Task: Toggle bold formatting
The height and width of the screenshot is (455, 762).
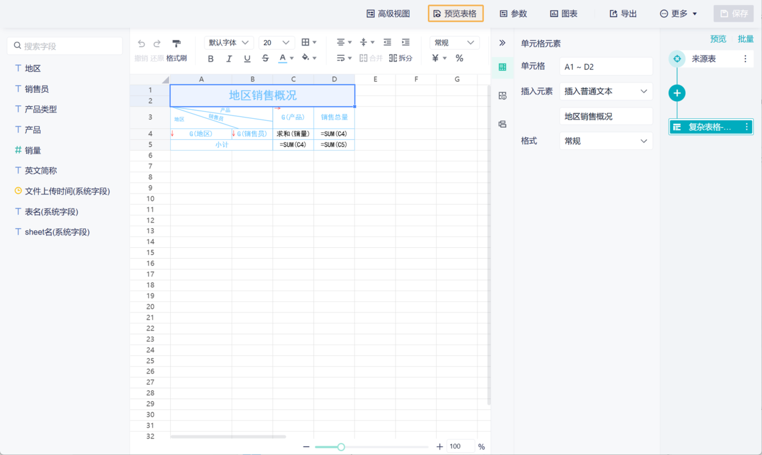Action: [210, 58]
